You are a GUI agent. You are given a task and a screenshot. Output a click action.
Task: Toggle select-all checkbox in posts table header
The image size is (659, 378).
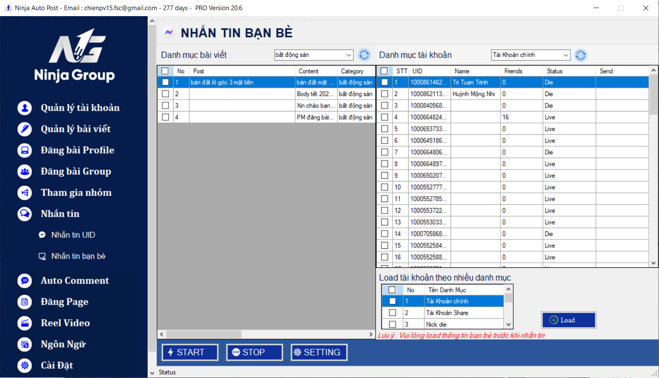coord(165,71)
